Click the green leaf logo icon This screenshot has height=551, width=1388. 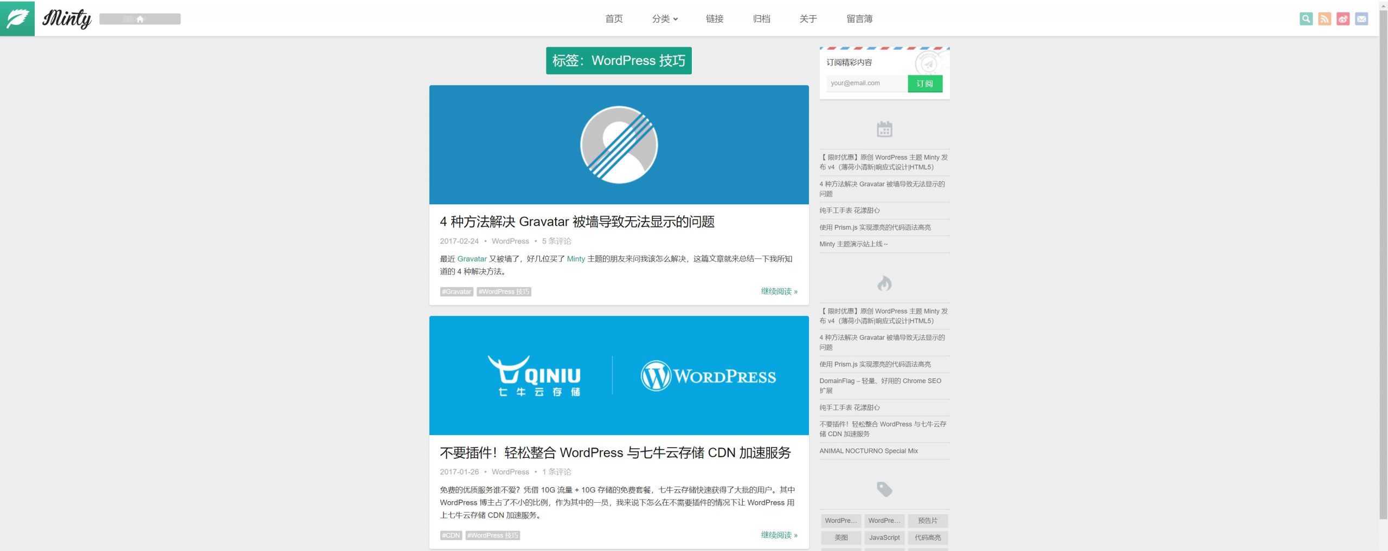[17, 18]
